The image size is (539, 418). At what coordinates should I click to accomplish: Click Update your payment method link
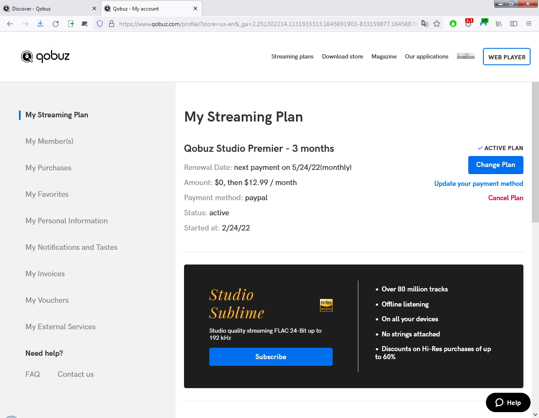[x=479, y=183]
